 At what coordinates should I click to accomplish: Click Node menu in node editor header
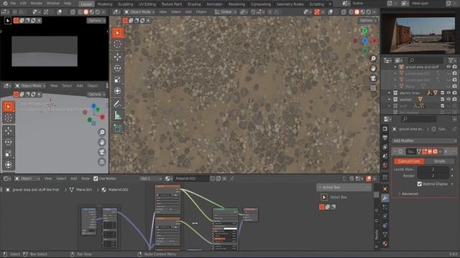[85, 178]
